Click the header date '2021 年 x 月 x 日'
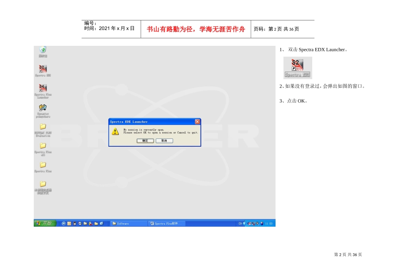Screen dimensions: 396x280 click(117, 28)
